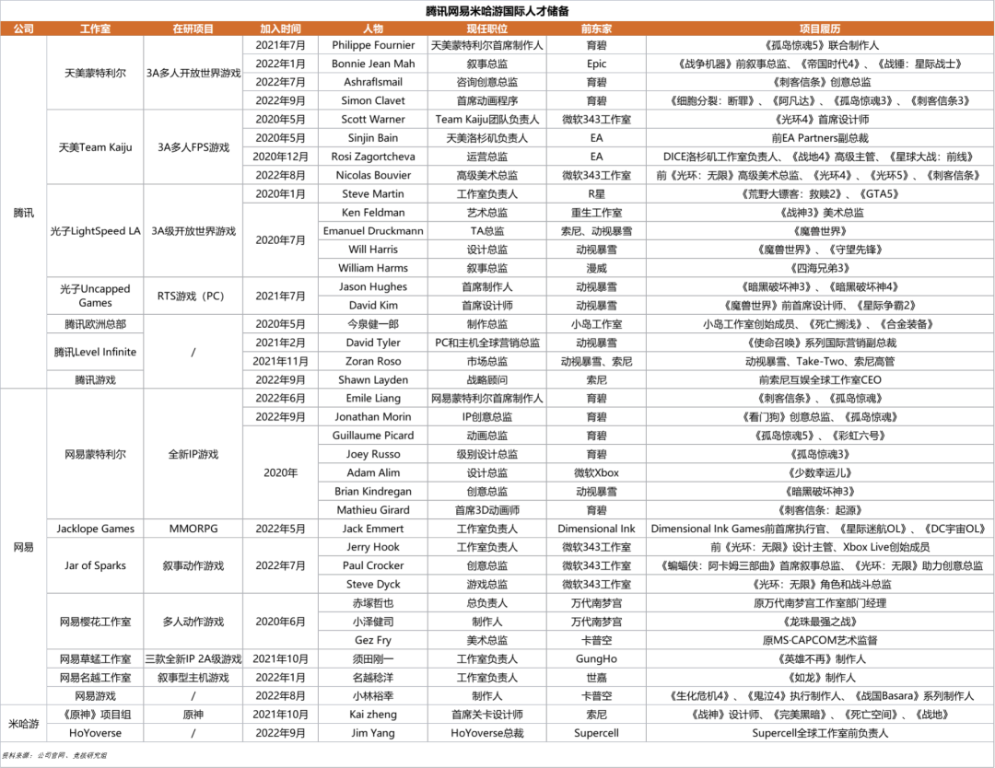The image size is (995, 768).
Task: Click the 公司 column header
Action: 23,29
